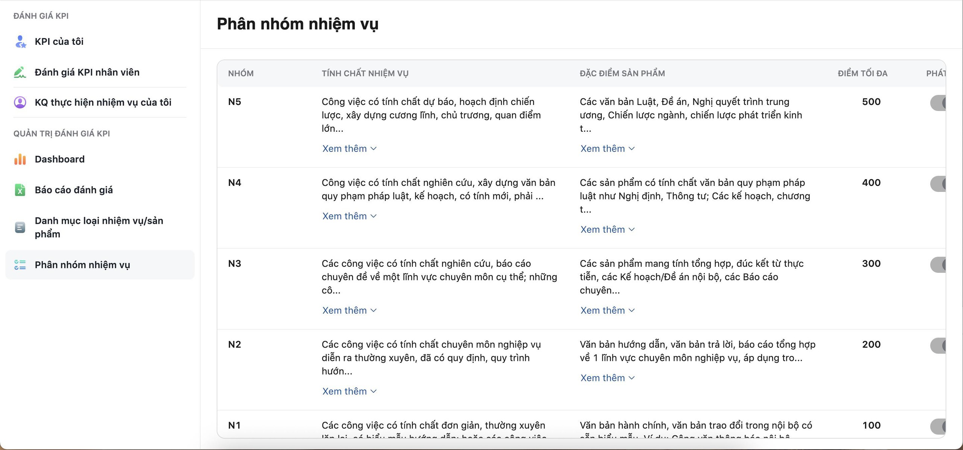Select the Phân nhóm nhiệm vụ list icon
This screenshot has width=963, height=450.
(20, 265)
